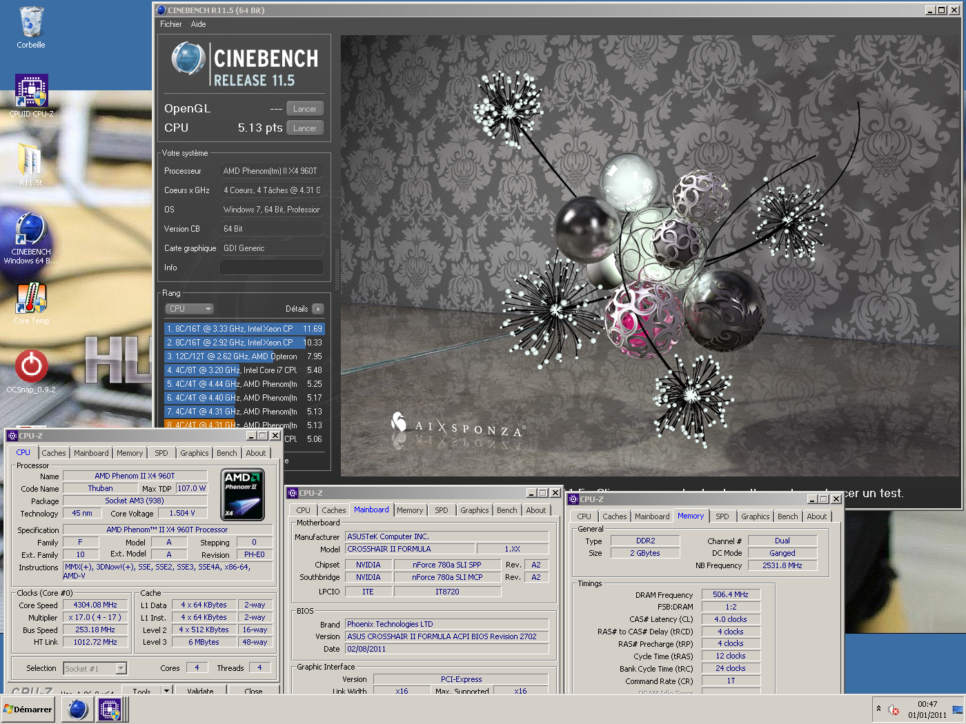This screenshot has height=724, width=966.
Task: Open SPD tab in CPU-Z Memory window
Action: coord(722,516)
